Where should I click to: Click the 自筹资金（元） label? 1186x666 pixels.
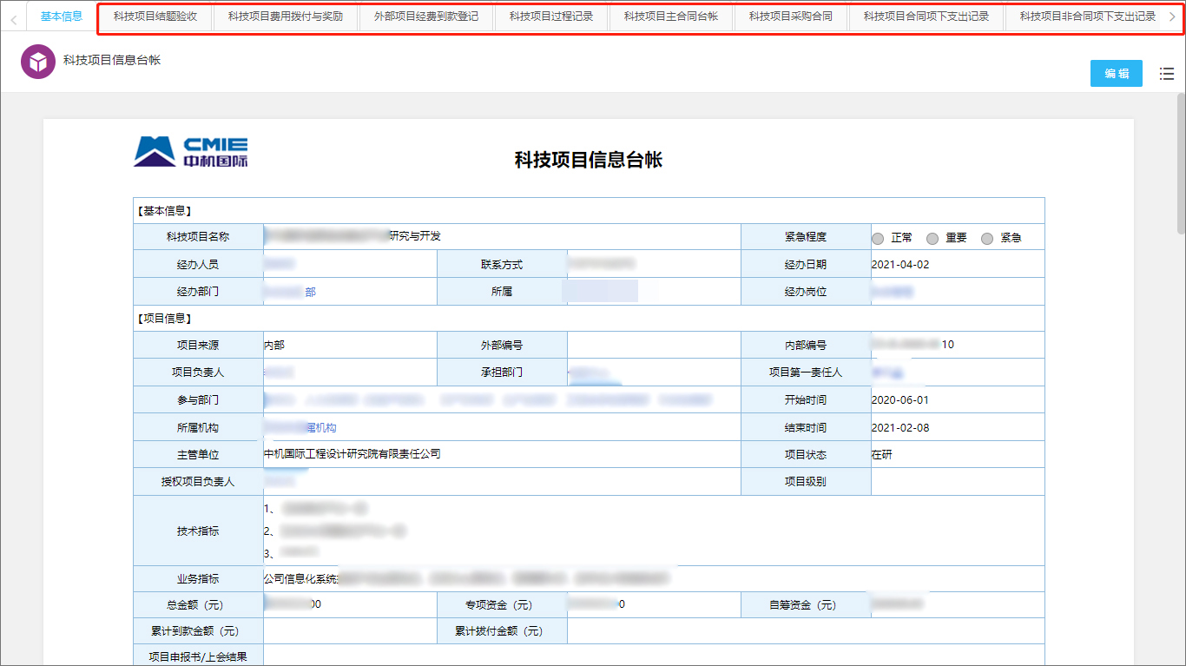(x=806, y=604)
